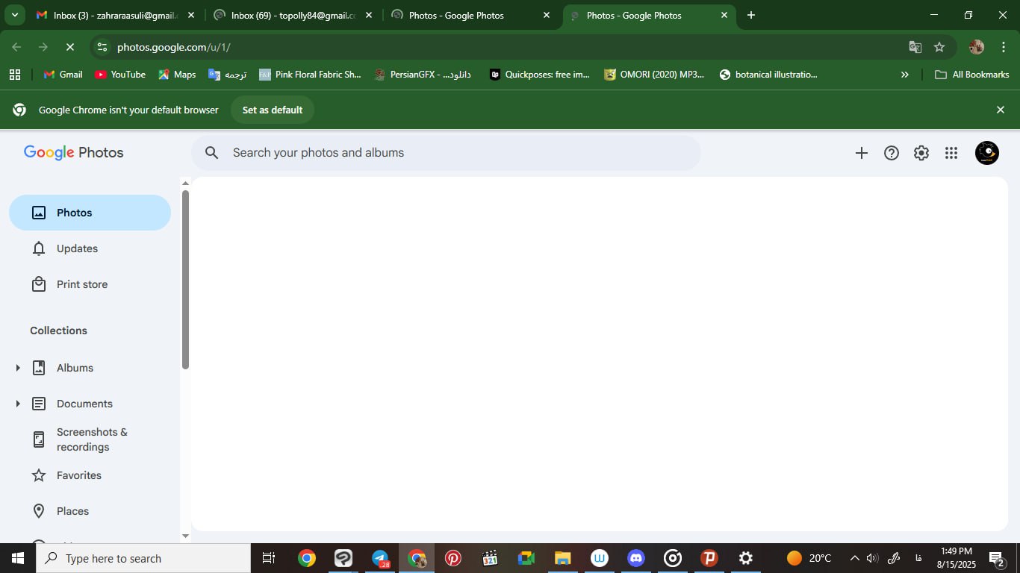
Task: Open Discord from the taskbar
Action: 636,558
